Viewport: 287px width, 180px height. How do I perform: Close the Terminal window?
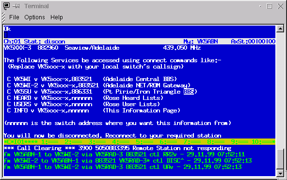point(280,6)
